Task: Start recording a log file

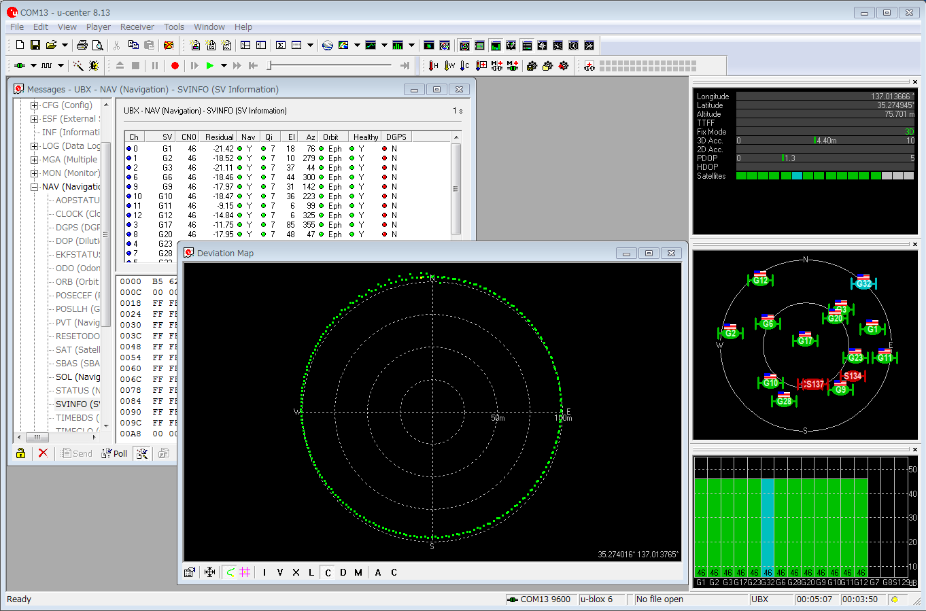Action: click(175, 65)
